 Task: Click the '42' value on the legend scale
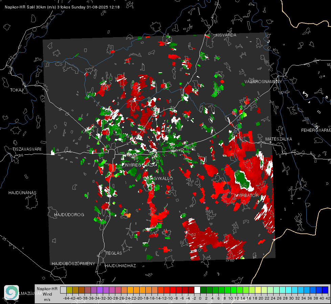[x=328, y=298]
